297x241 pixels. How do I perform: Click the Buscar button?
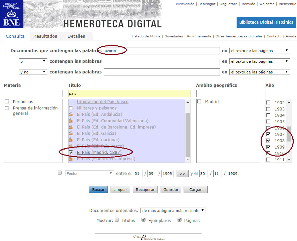pyautogui.click(x=98, y=190)
